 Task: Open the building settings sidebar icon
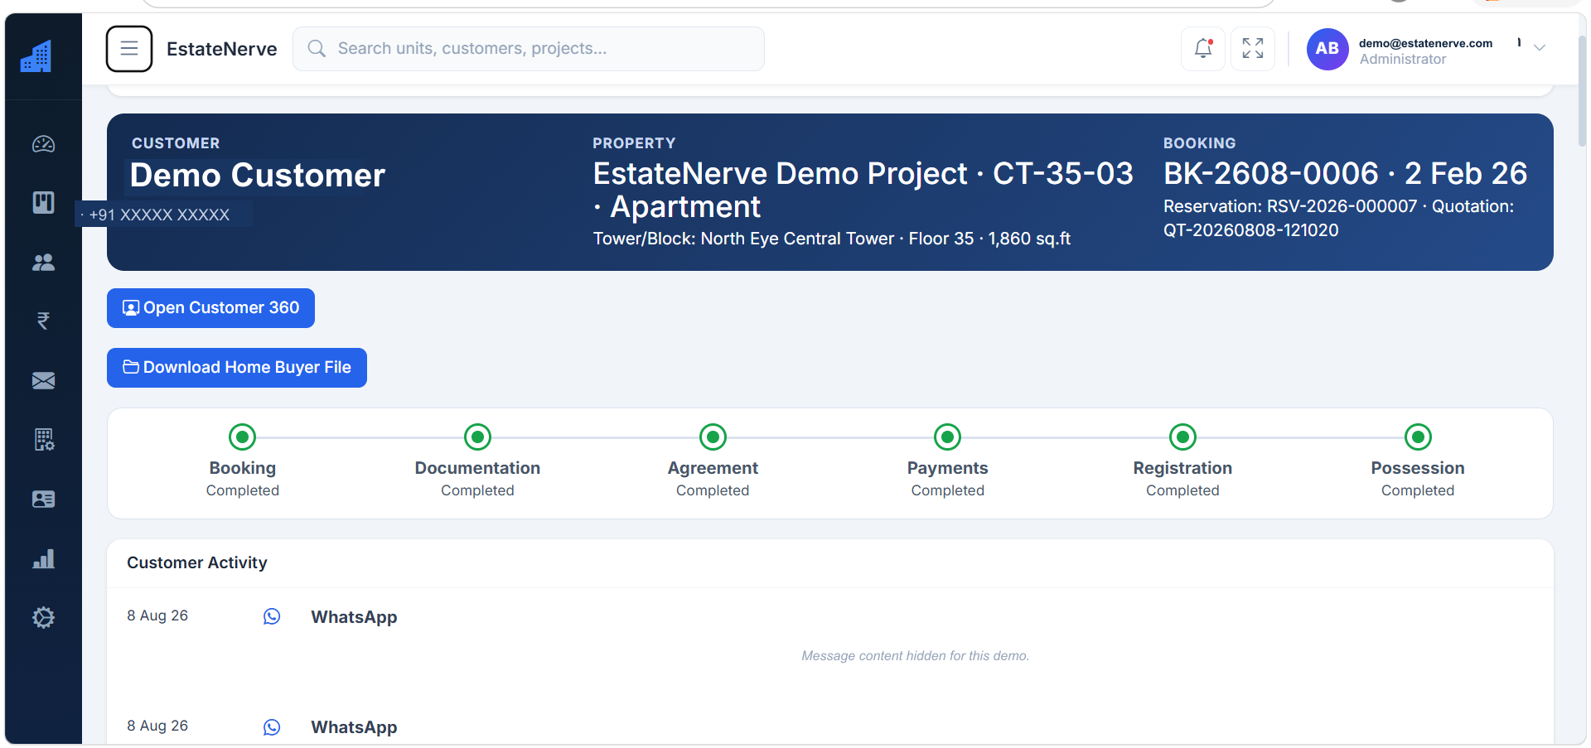pyautogui.click(x=44, y=440)
